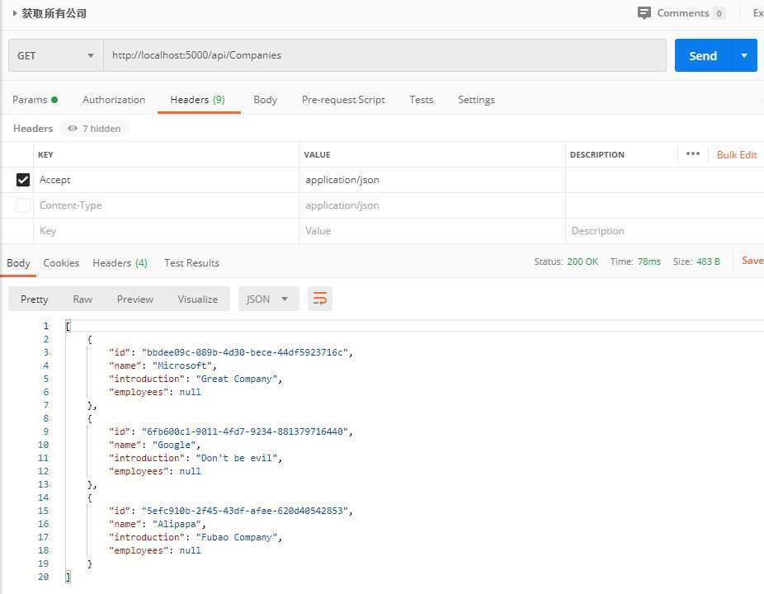764x594 pixels.
Task: Click the "Google" name value
Action: click(174, 445)
